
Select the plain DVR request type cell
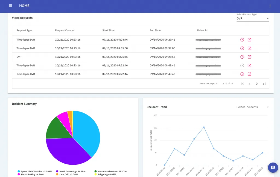(x=19, y=57)
